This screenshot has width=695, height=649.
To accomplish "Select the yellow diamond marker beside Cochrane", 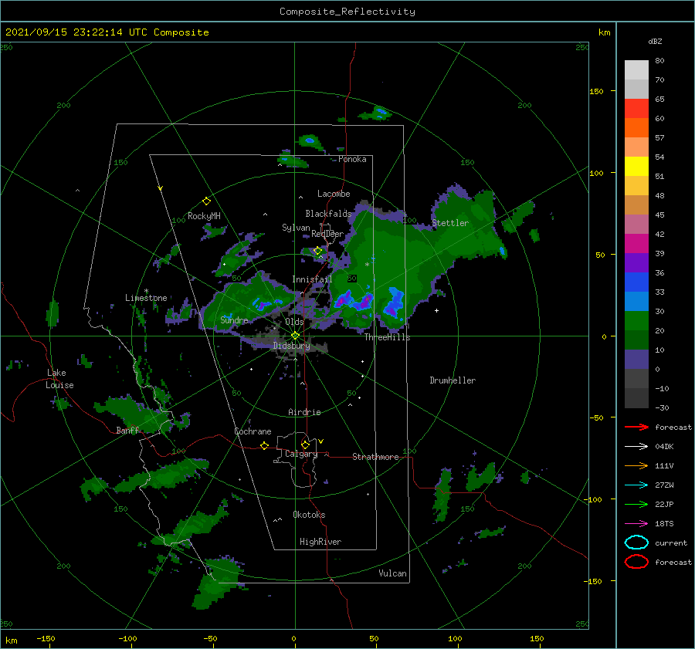I will pos(264,445).
